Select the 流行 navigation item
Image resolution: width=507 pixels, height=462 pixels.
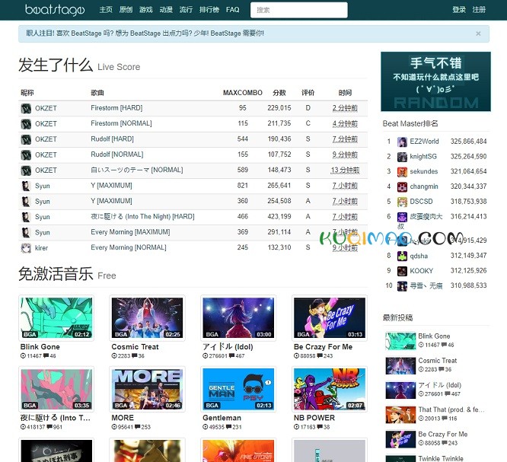tap(186, 10)
